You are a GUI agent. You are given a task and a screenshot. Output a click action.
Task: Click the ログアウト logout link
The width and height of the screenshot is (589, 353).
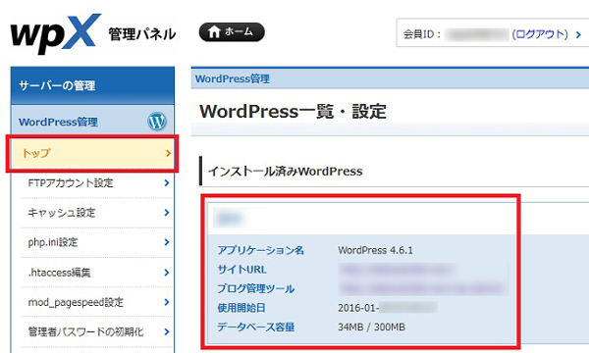[x=540, y=34]
